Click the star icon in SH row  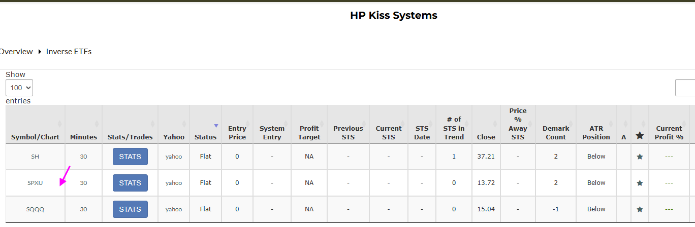pyautogui.click(x=640, y=157)
